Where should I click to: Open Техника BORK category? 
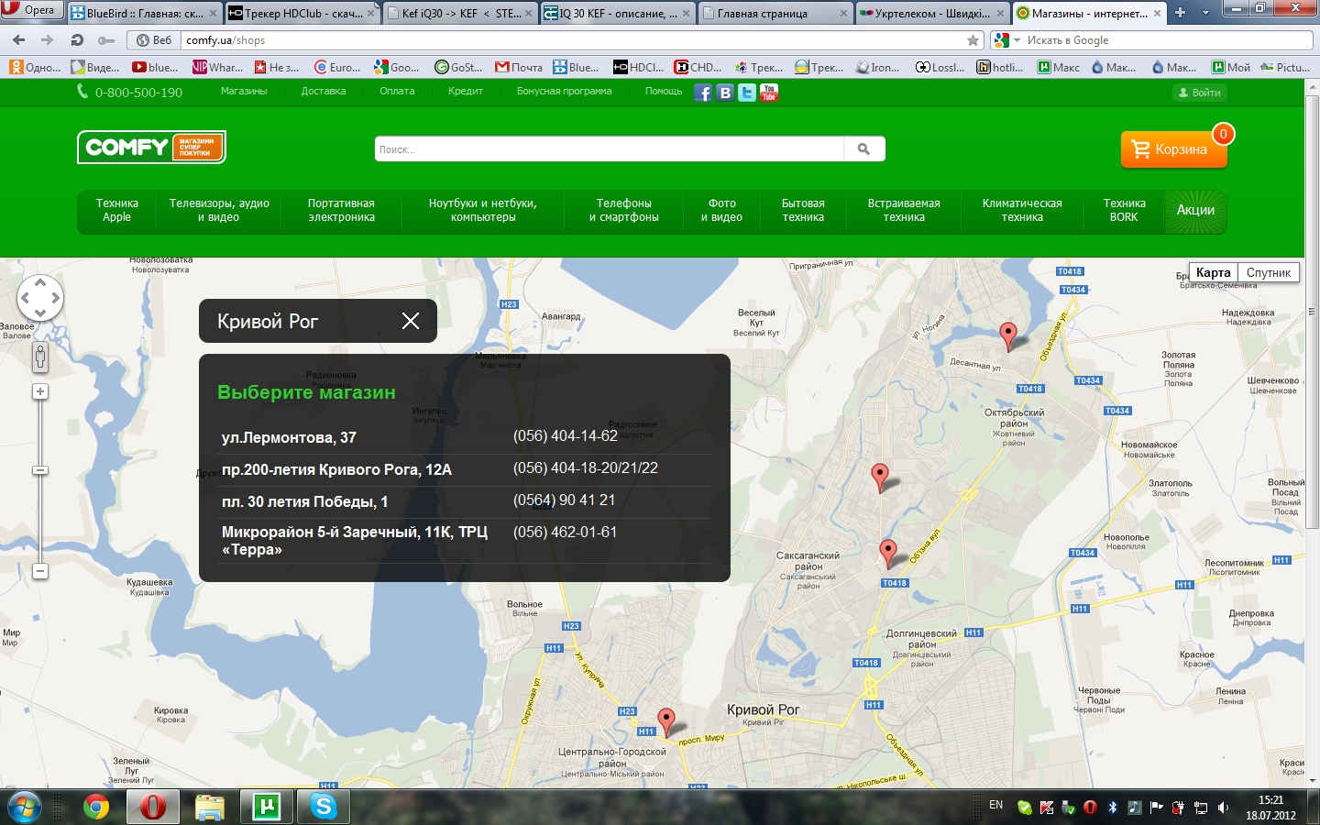click(1124, 211)
